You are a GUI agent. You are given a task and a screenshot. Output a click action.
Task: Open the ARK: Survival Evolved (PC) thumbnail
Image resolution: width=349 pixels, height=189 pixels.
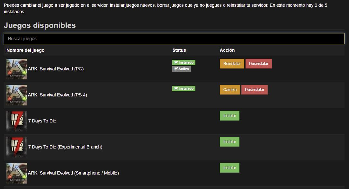coord(17,69)
